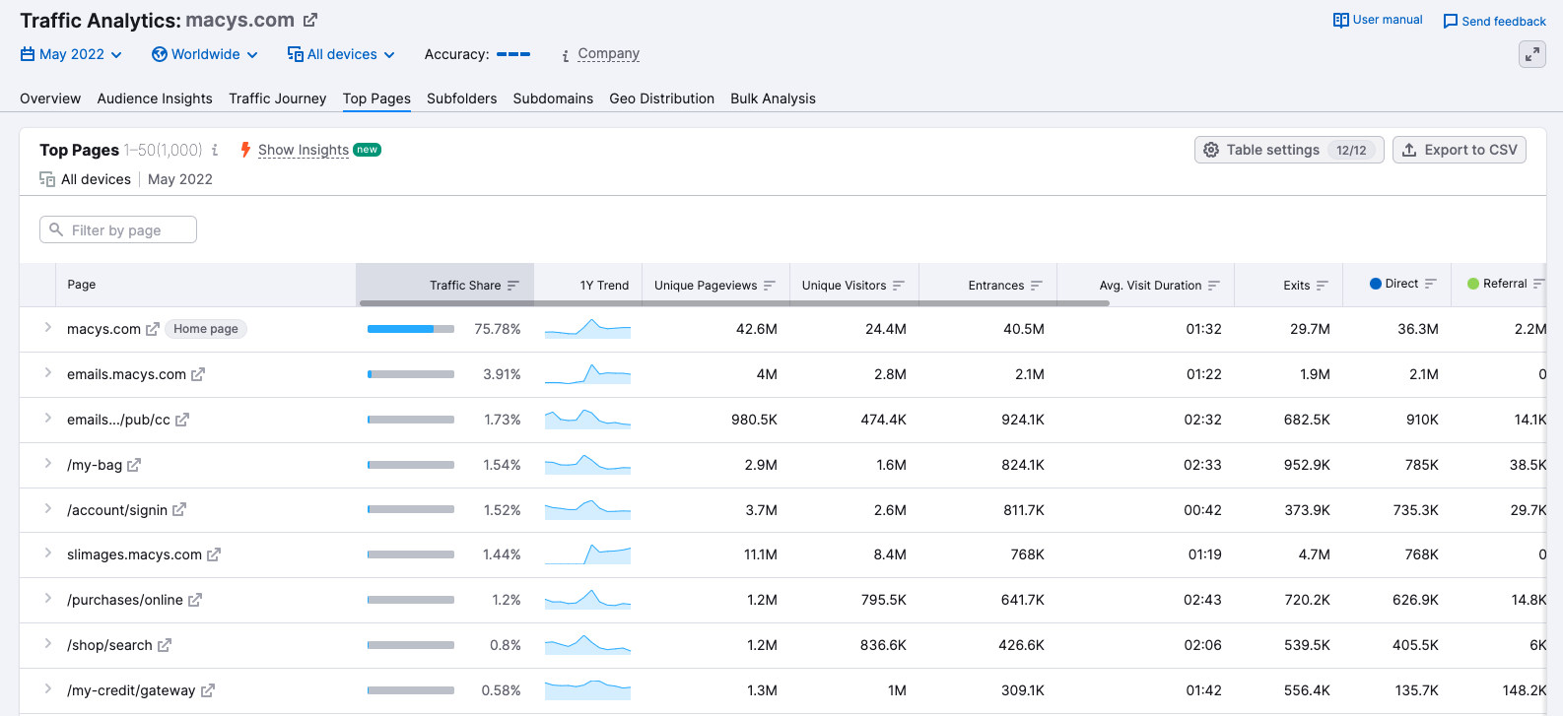Click macys.com traffic share progress bar

click(x=411, y=329)
